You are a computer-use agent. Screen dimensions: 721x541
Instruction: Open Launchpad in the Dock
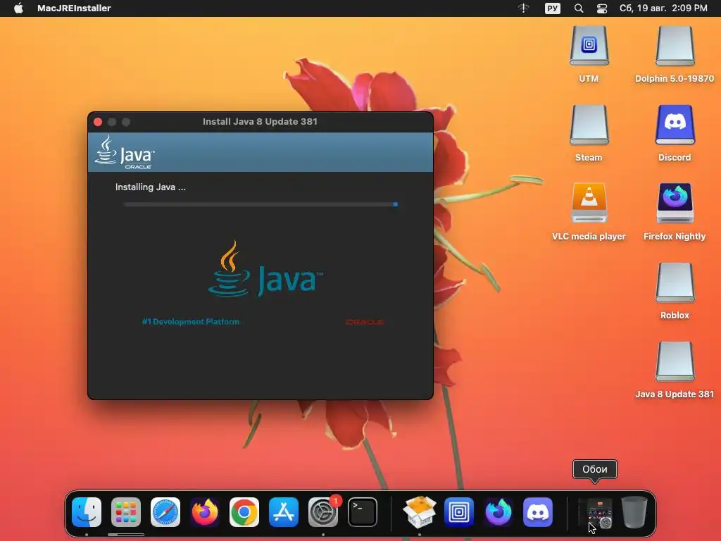coord(126,511)
